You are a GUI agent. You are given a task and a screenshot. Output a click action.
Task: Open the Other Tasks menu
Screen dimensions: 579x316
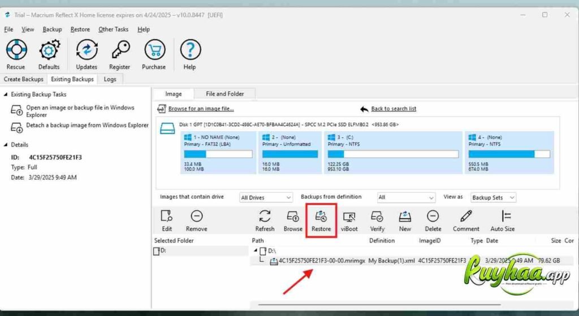click(x=113, y=29)
